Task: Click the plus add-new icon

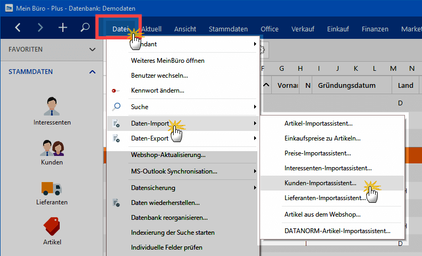Action: (x=63, y=28)
